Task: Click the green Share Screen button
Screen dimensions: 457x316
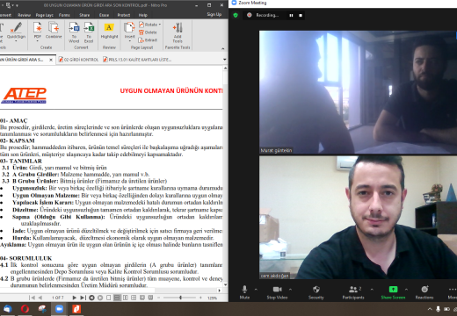Action: (393, 292)
